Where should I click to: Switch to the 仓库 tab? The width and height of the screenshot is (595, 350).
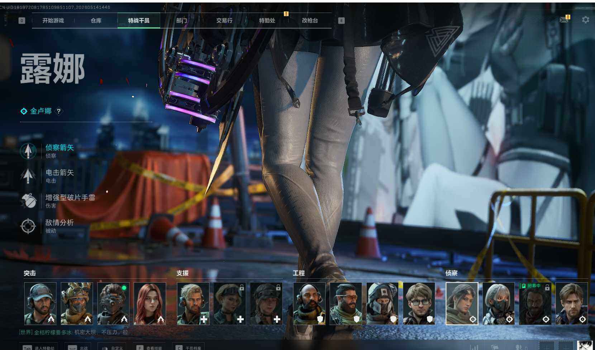click(96, 21)
